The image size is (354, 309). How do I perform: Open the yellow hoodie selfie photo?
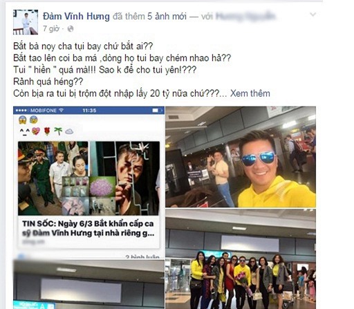(241, 157)
